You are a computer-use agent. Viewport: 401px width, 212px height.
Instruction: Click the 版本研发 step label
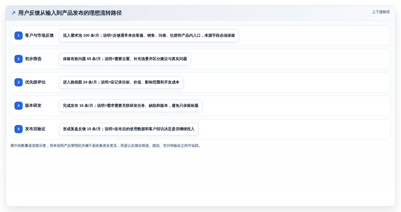click(33, 106)
